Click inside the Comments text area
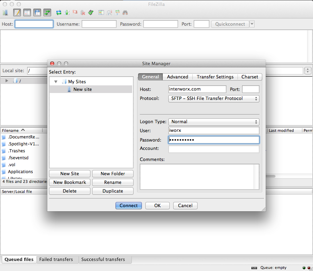Image resolution: width=313 pixels, height=271 pixels. pos(200,177)
